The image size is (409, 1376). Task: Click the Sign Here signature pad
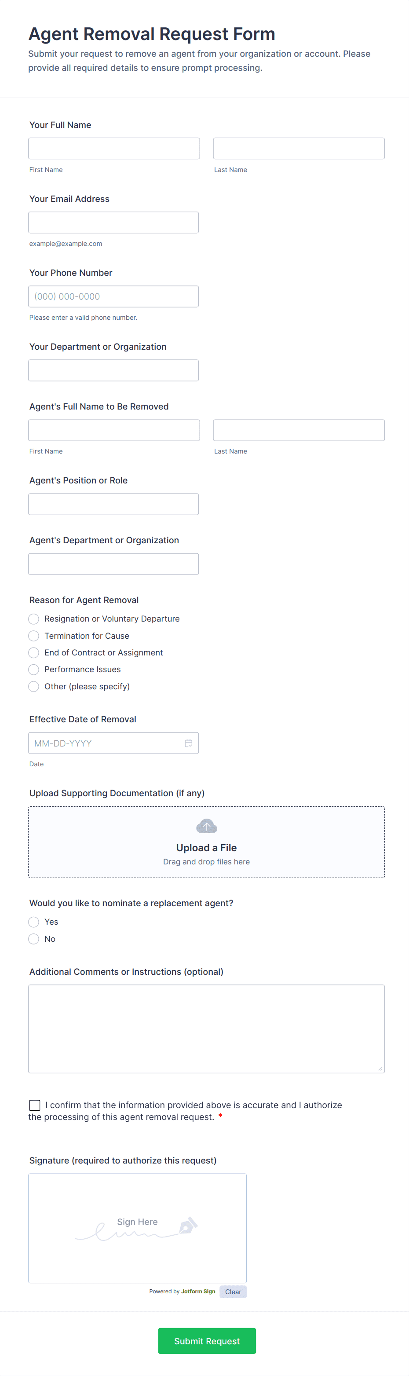[x=137, y=1228]
